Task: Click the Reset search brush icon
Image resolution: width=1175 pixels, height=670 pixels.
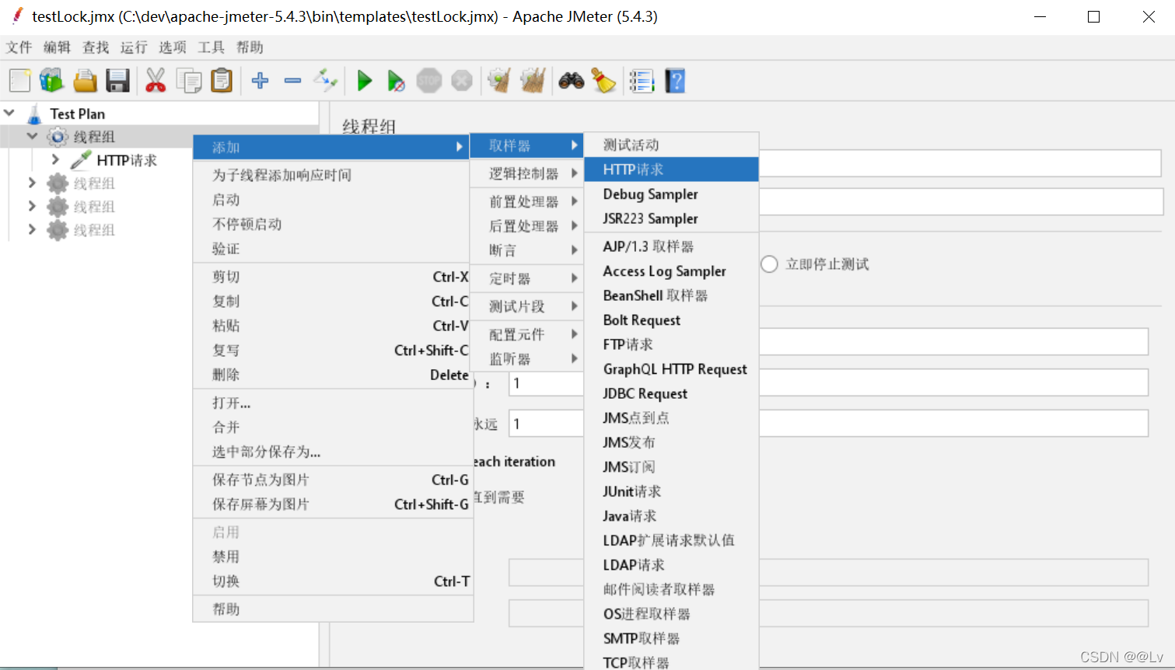Action: [603, 81]
